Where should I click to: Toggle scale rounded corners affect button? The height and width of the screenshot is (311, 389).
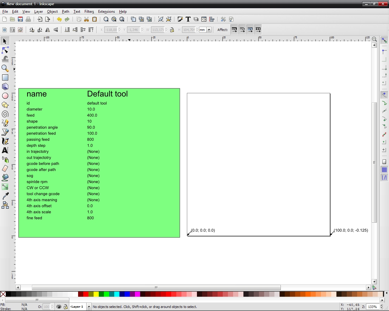pos(242,30)
